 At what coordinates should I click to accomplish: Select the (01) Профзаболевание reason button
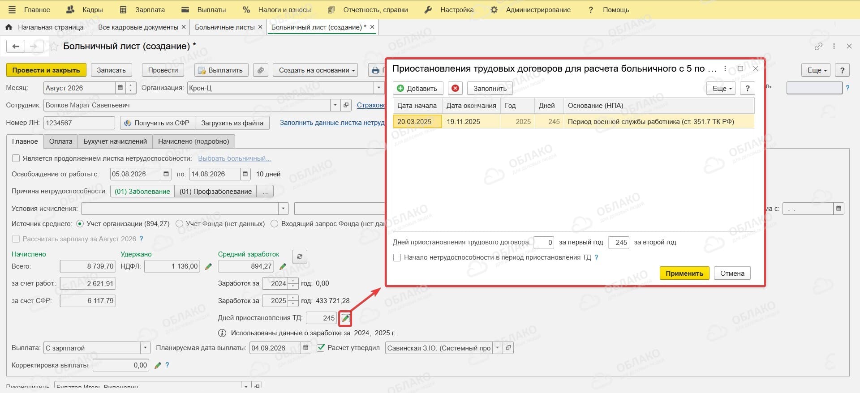(215, 192)
